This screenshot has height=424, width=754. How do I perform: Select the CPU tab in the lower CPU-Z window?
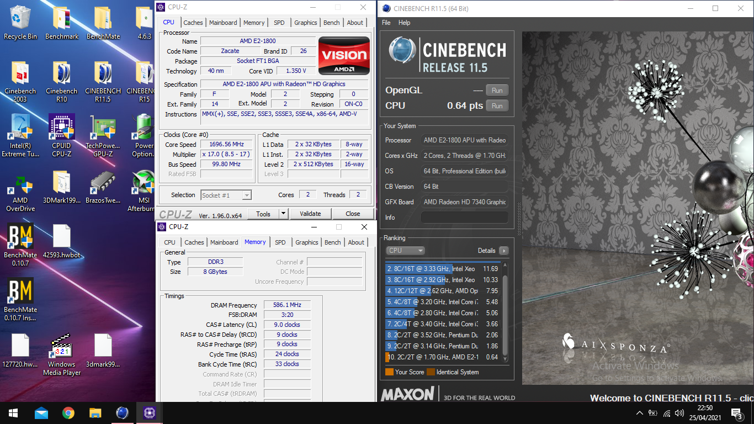(x=170, y=242)
